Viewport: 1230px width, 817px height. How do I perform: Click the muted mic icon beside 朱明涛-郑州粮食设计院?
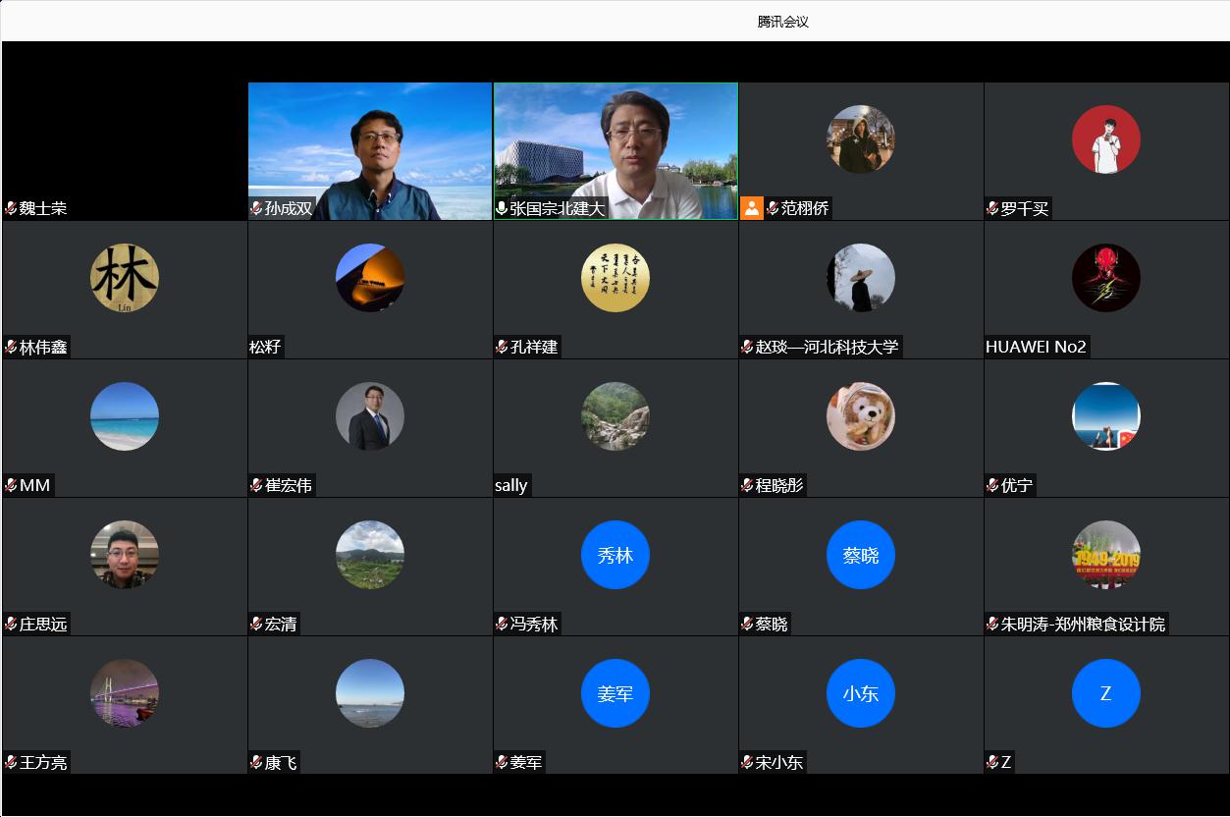point(992,624)
